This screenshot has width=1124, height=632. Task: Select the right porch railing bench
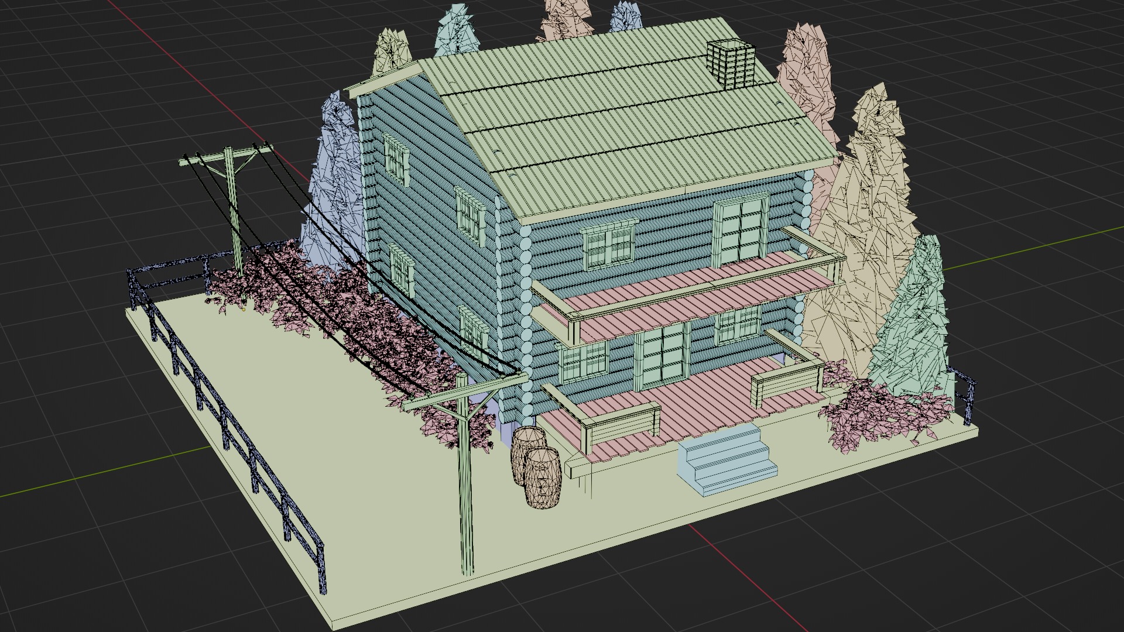pyautogui.click(x=787, y=383)
